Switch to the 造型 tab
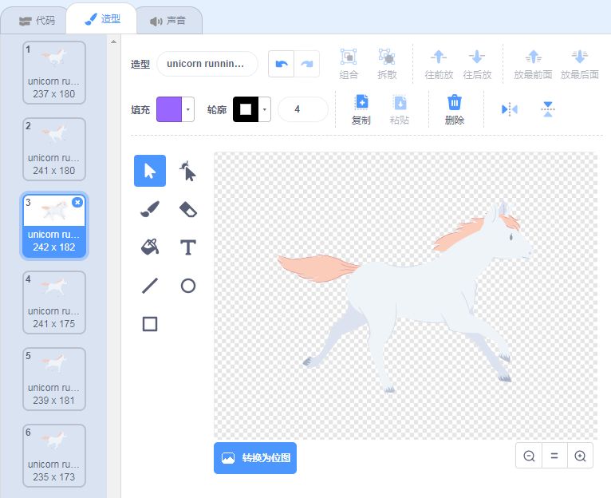This screenshot has height=498, width=611. [102, 19]
